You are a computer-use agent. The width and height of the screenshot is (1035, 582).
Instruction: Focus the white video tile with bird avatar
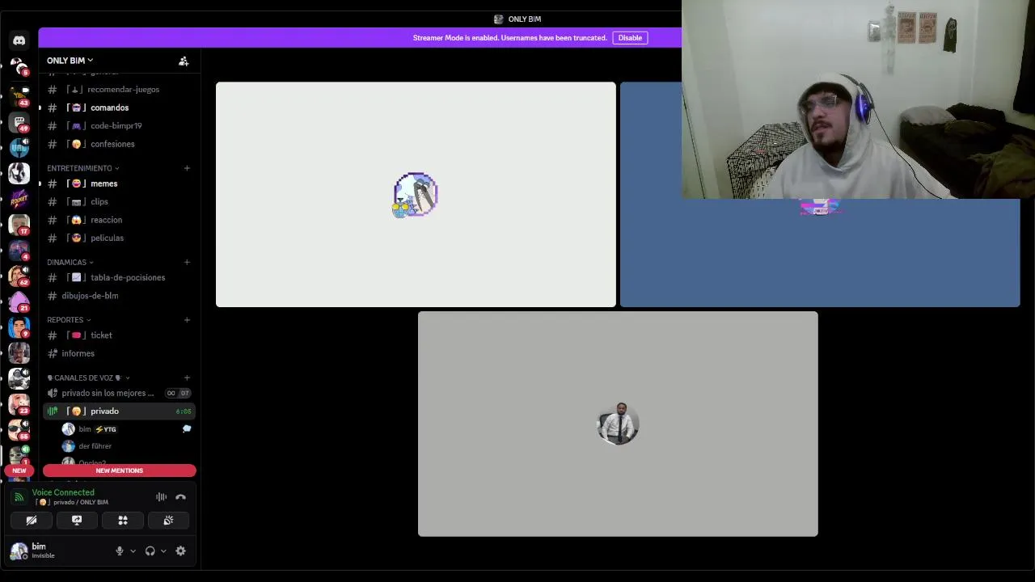416,195
